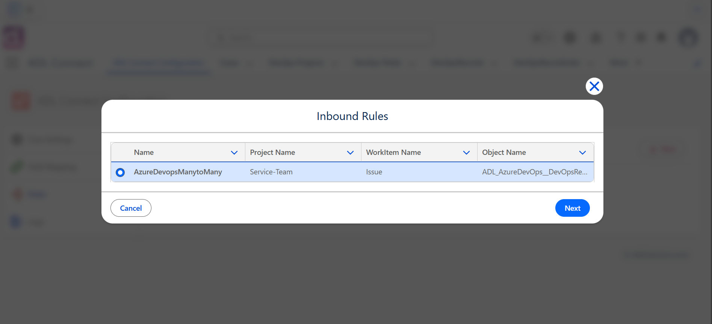
Task: Click the truncated ADL_AzureDevOps__DevOpsRe... object cell
Action: tap(535, 172)
